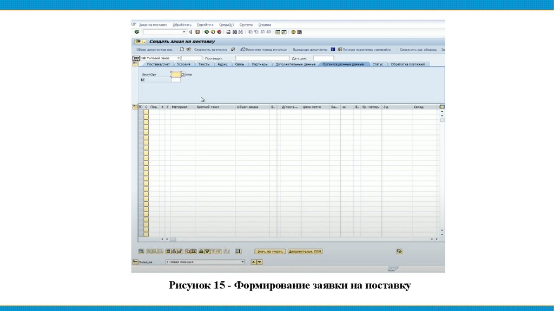554x311 pixels.
Task: Switch to the Партнеры tab
Action: click(260, 64)
